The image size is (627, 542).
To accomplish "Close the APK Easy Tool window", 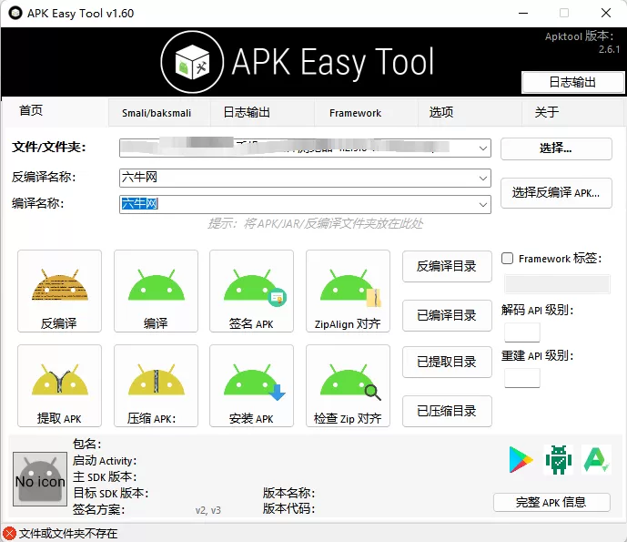I will (606, 14).
